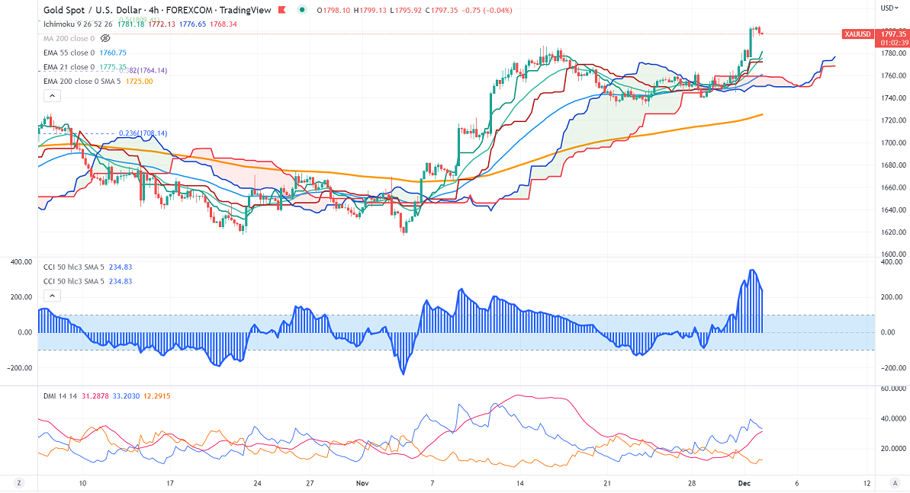The width and height of the screenshot is (910, 493).
Task: Click the EMA 200 value 1725.00
Action: (140, 82)
